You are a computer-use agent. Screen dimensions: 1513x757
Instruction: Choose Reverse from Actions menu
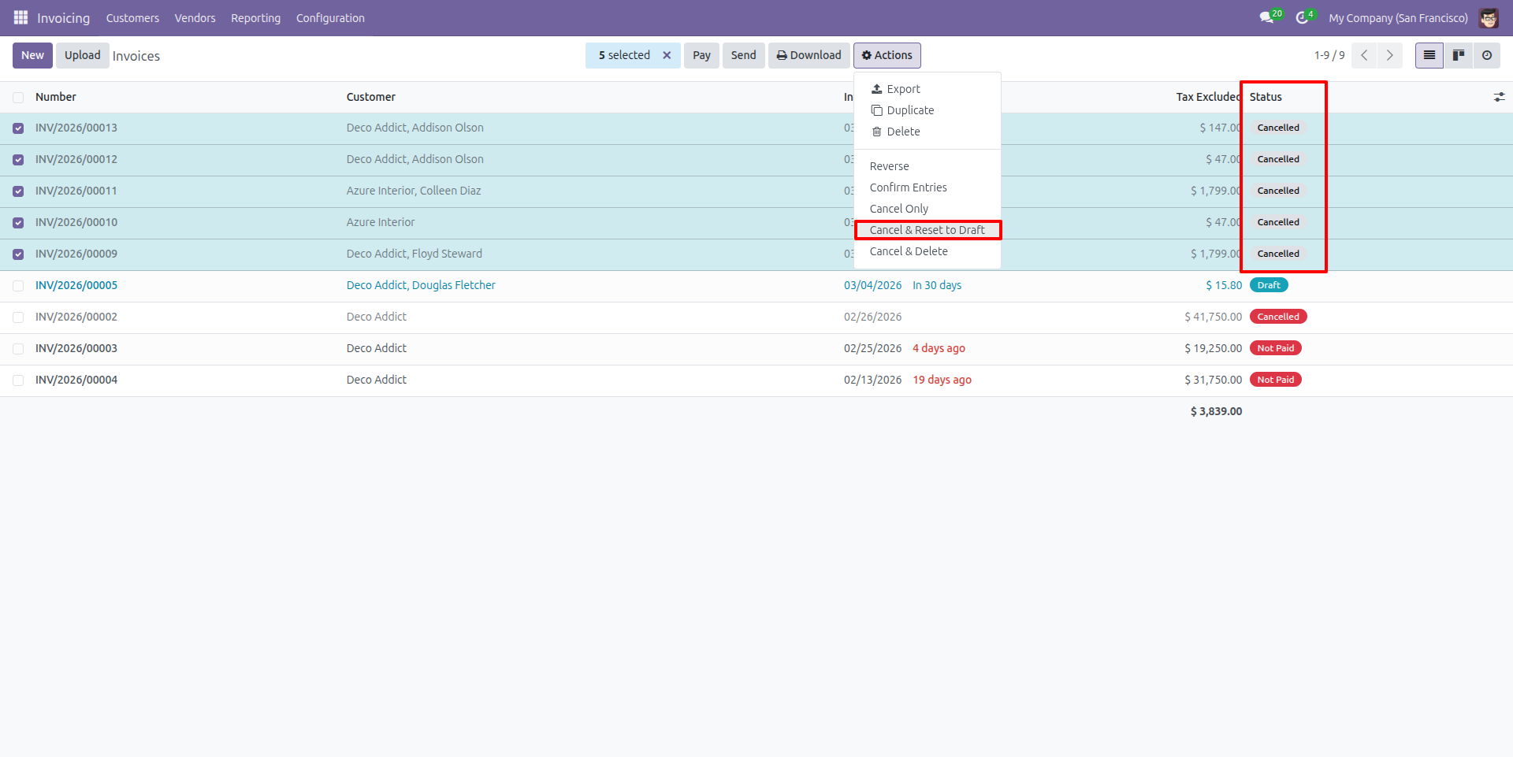(928, 166)
